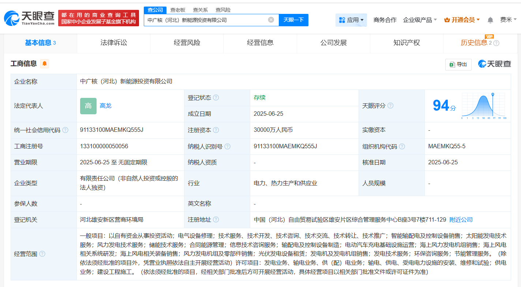Expand the 开通会员 membership dropdown
Screen dimensions: 521x287
462,20
